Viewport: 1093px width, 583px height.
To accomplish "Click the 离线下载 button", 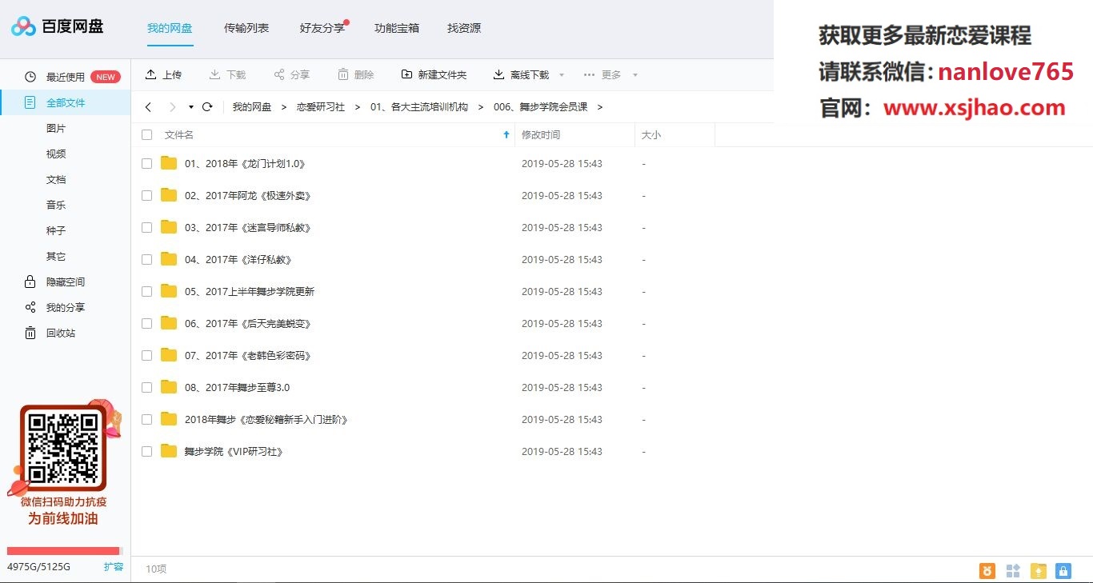I will [x=521, y=74].
